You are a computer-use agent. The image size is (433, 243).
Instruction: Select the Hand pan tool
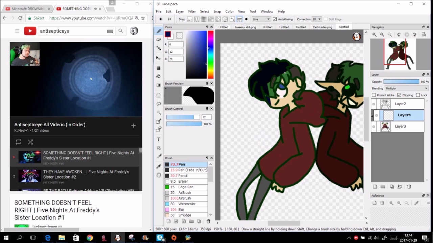pyautogui.click(x=159, y=175)
